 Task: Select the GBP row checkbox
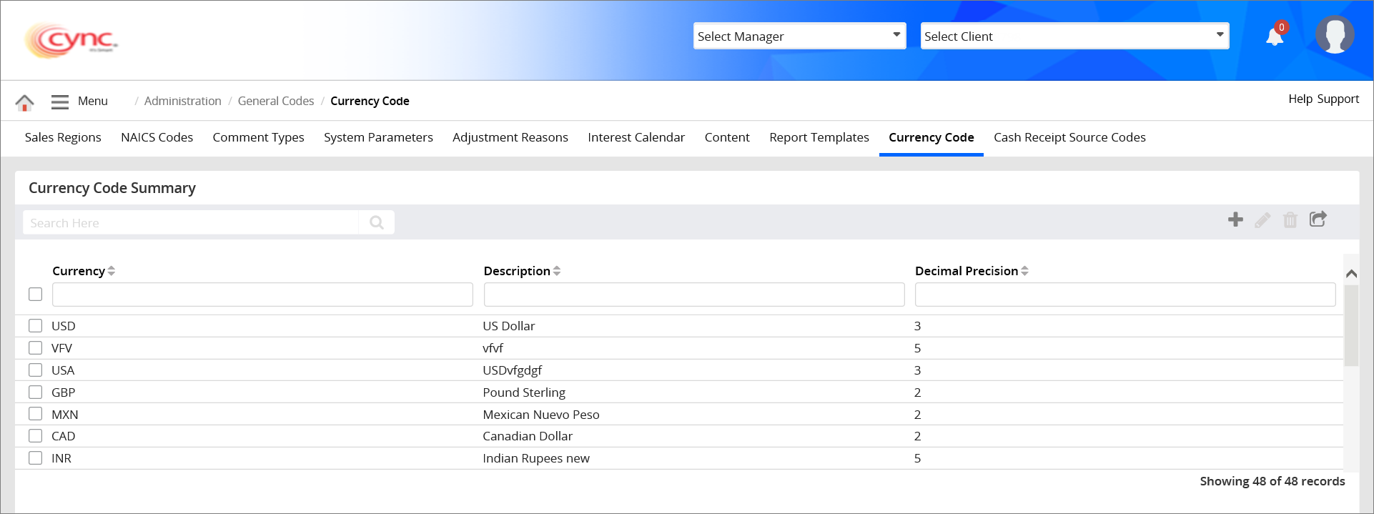point(36,392)
